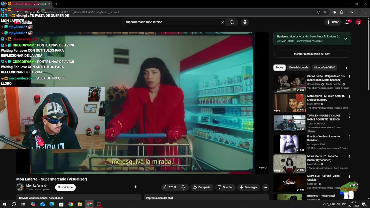The height and width of the screenshot is (208, 370).
Task: Show more filter chips with right arrow
Action: pos(346,68)
